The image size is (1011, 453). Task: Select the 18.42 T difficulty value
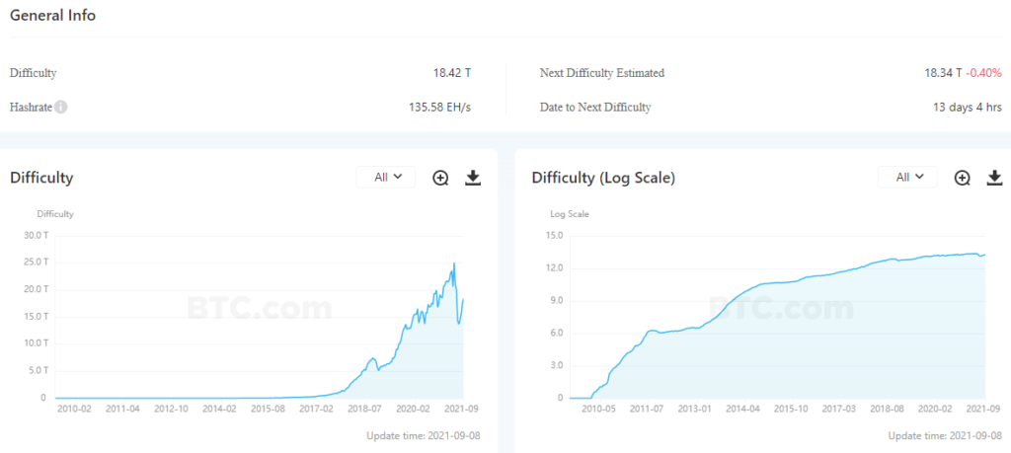coord(452,73)
